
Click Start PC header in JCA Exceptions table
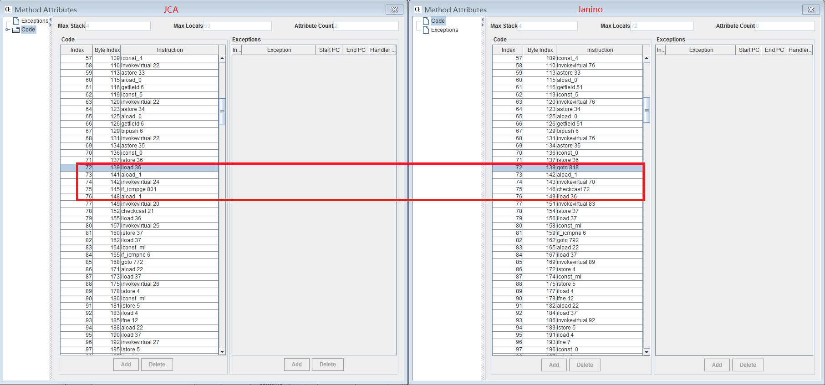coord(329,50)
